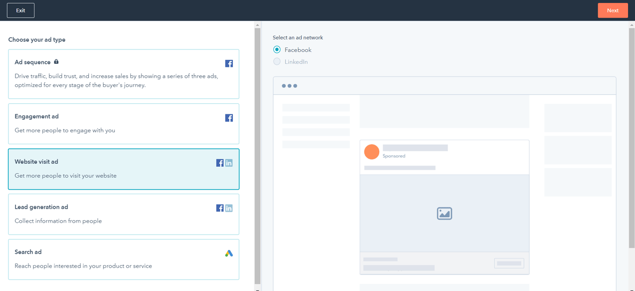Click 'Collect information from people' text
635x291 pixels.
click(x=58, y=221)
